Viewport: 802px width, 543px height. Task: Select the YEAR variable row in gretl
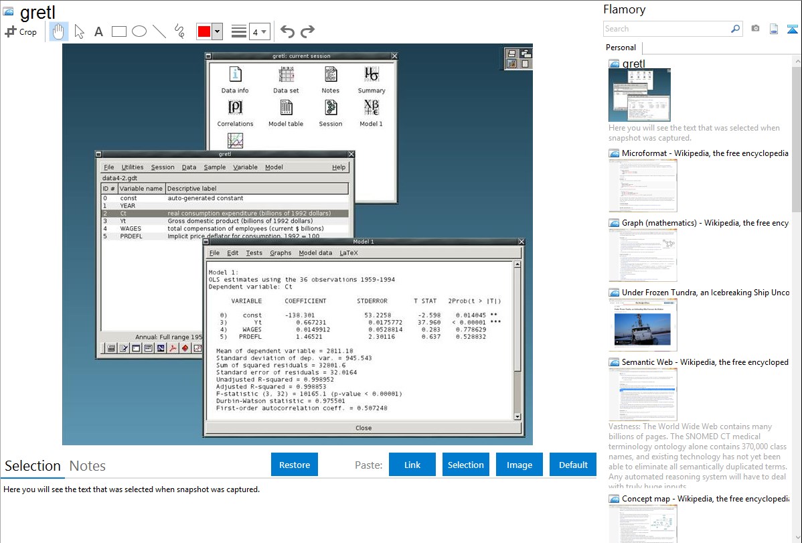pos(224,206)
